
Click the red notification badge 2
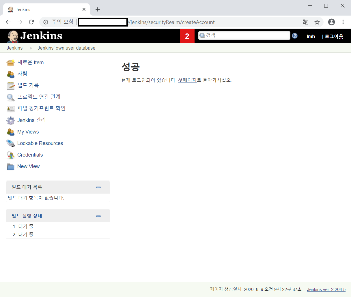pos(187,36)
